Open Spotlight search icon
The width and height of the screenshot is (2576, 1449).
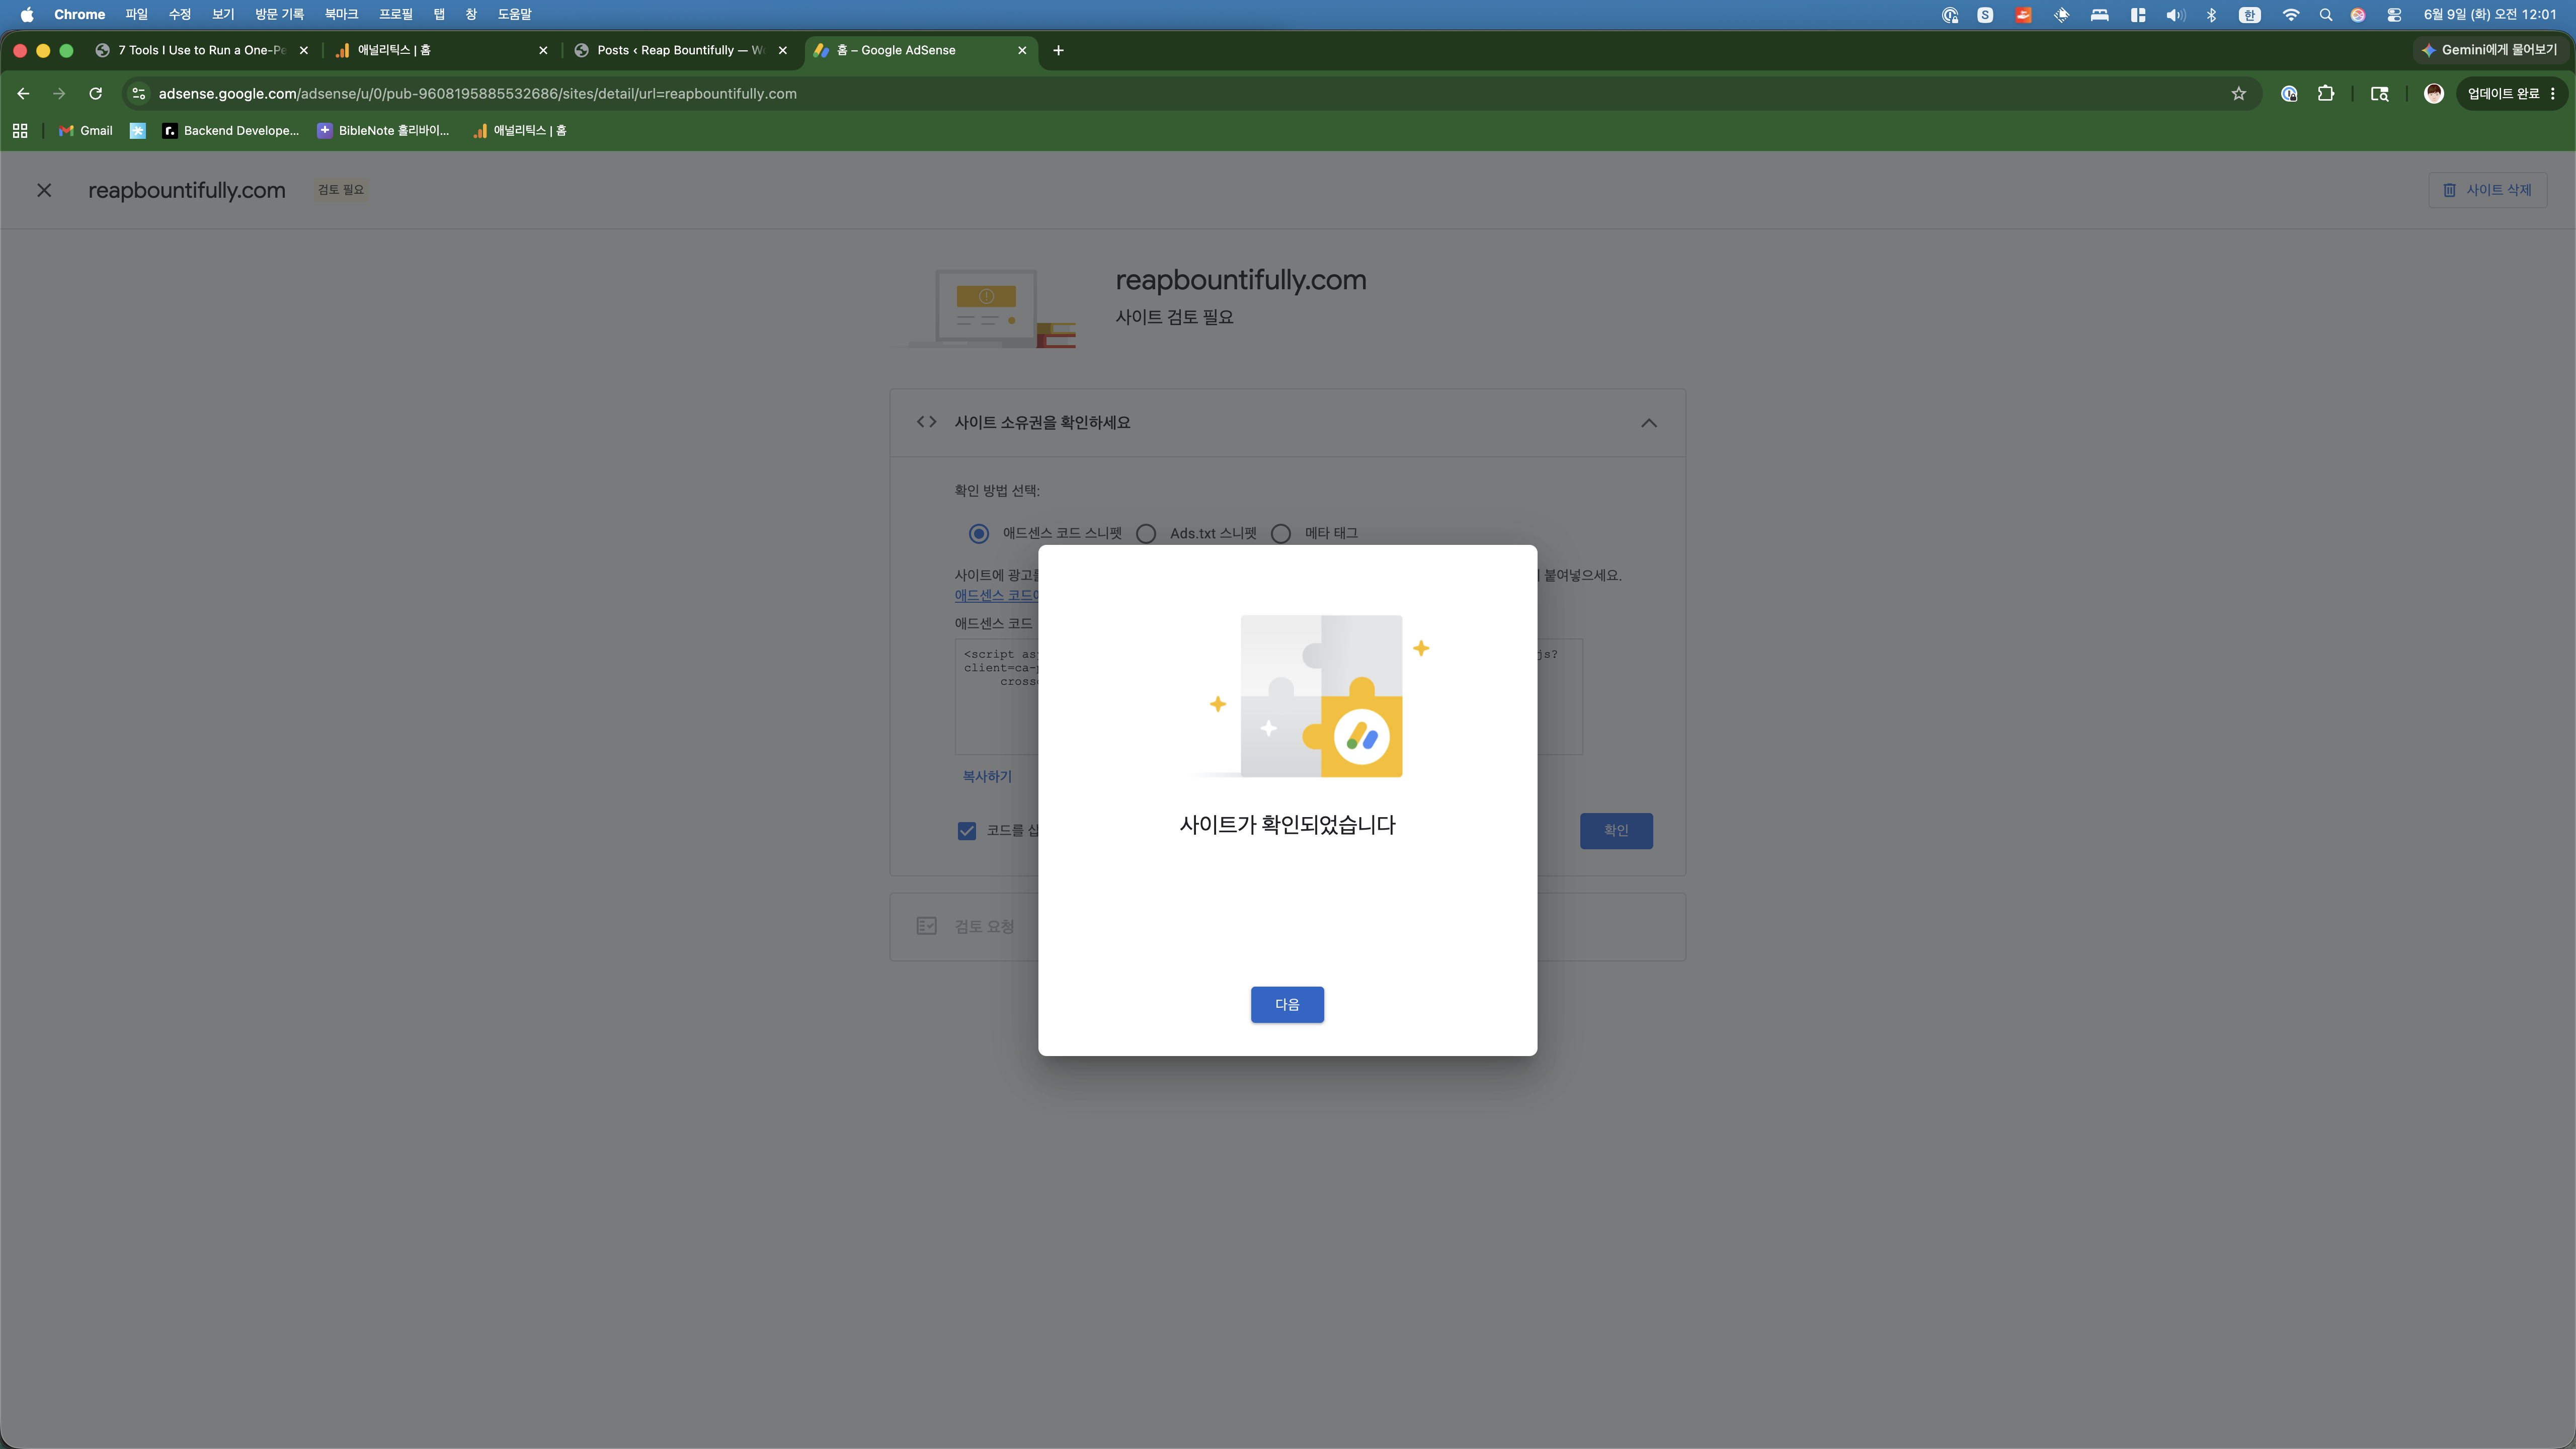[2326, 14]
